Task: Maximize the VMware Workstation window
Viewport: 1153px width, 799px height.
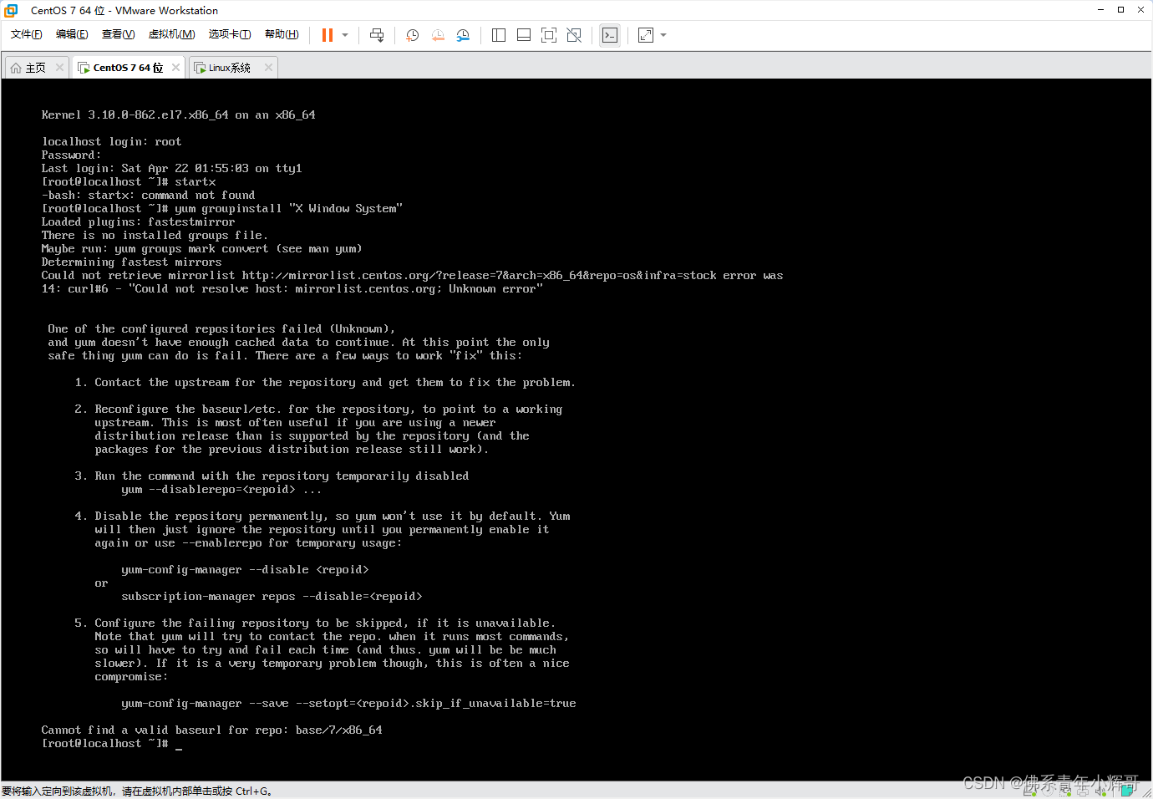Action: tap(1120, 10)
